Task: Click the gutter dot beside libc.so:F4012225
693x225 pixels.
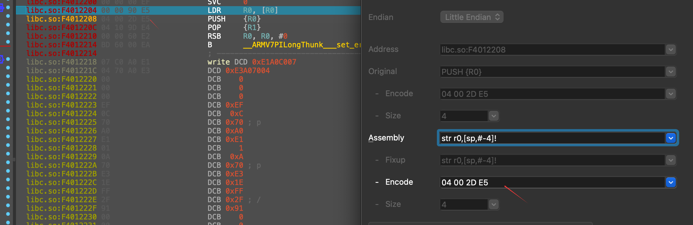Action: (8, 119)
